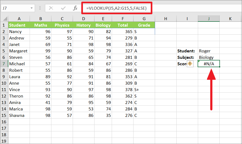Select column K header
The image size is (242, 144).
230,19
